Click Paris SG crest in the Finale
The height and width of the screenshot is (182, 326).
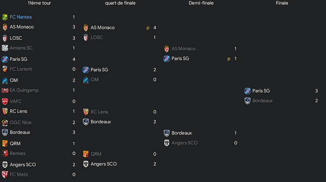tap(247, 91)
